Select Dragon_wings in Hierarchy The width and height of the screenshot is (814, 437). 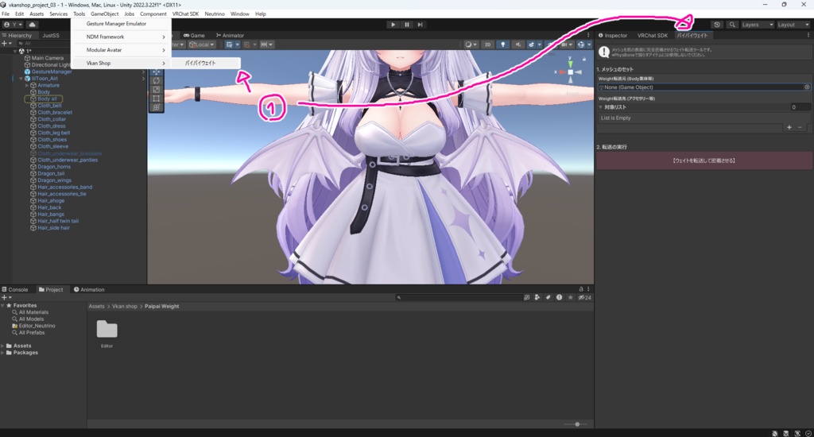pyautogui.click(x=55, y=180)
